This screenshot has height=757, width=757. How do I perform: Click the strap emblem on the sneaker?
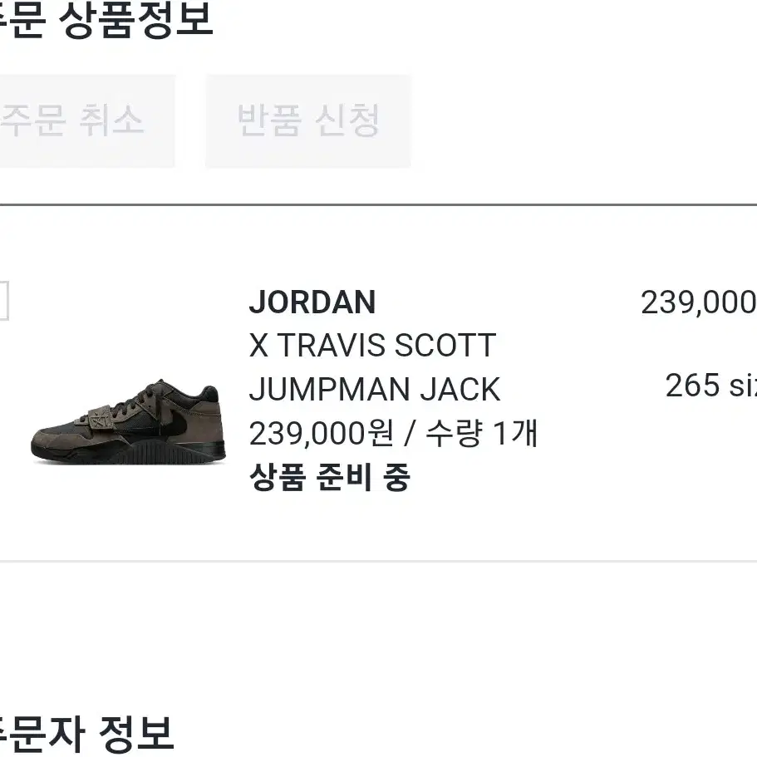click(102, 418)
